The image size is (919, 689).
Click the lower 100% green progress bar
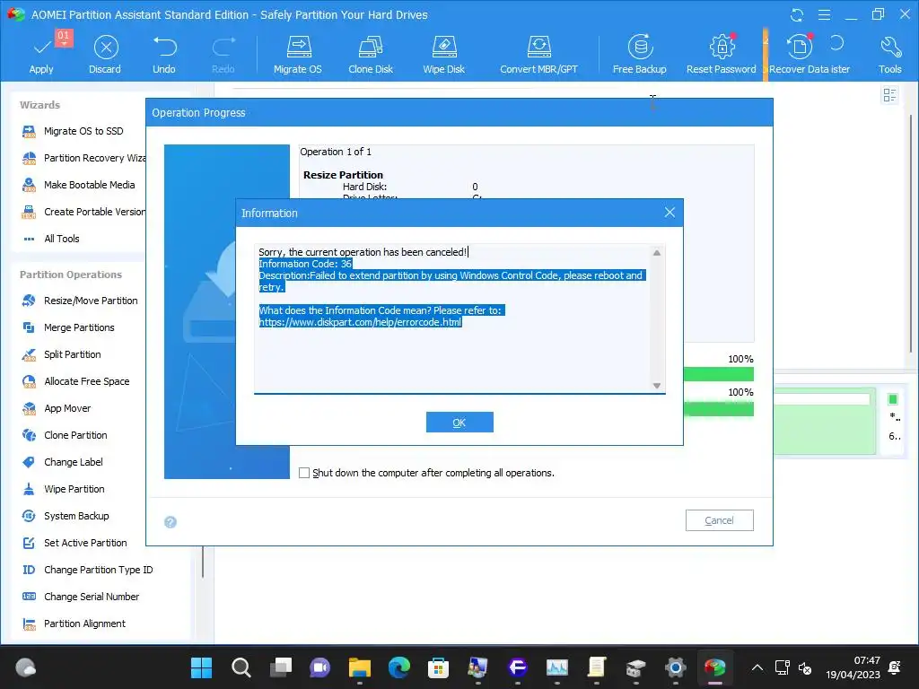[x=719, y=408]
